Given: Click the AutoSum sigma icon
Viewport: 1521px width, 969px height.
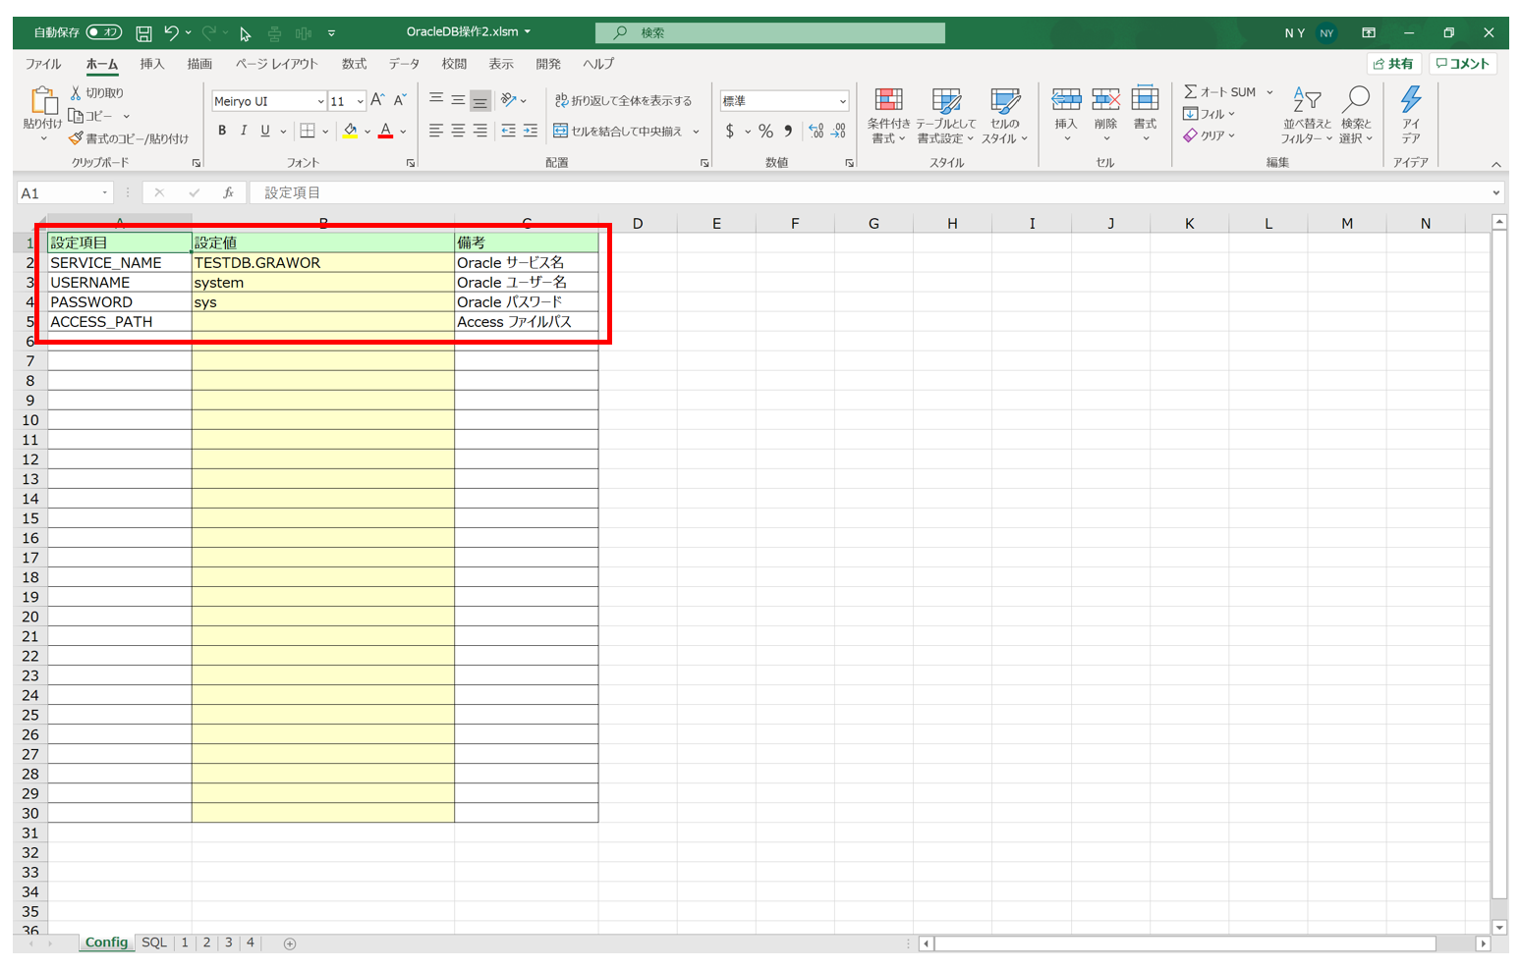Looking at the screenshot, I should tap(1190, 91).
